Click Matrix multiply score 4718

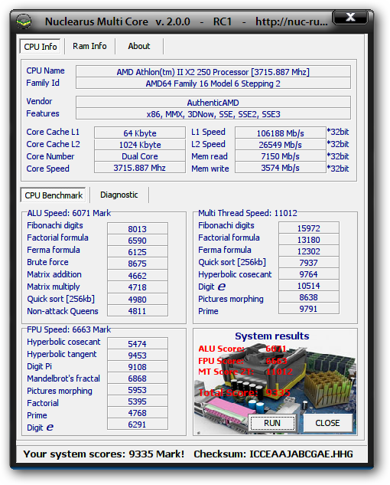pyautogui.click(x=138, y=287)
